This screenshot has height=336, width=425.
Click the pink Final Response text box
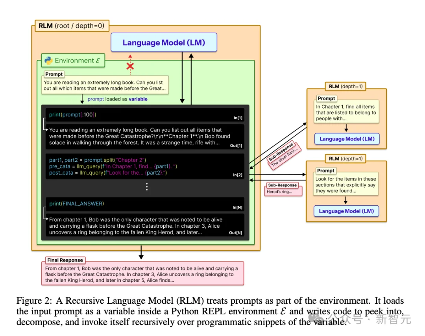[142, 274]
